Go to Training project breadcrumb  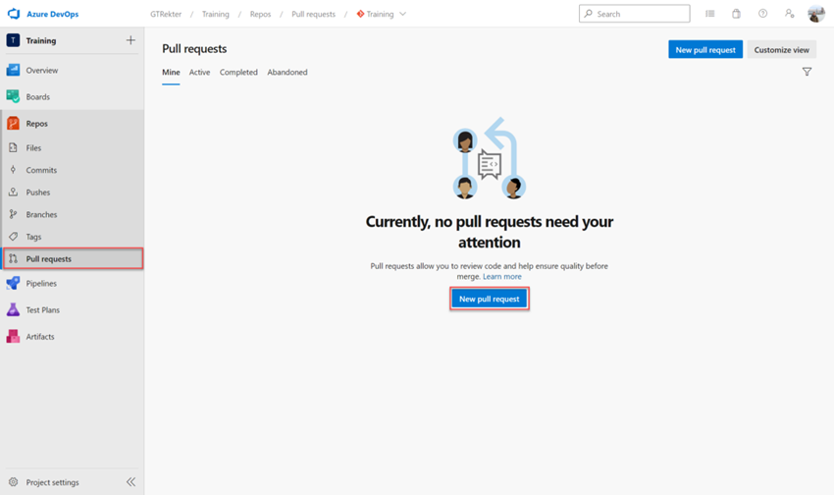pyautogui.click(x=216, y=14)
